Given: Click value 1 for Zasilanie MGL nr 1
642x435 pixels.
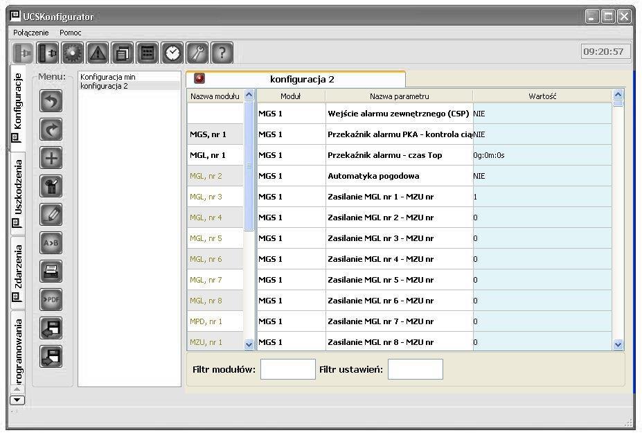Looking at the screenshot, I should click(x=542, y=197).
